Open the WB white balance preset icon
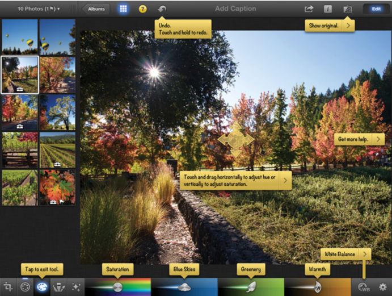The width and height of the screenshot is (392, 296). [364, 287]
